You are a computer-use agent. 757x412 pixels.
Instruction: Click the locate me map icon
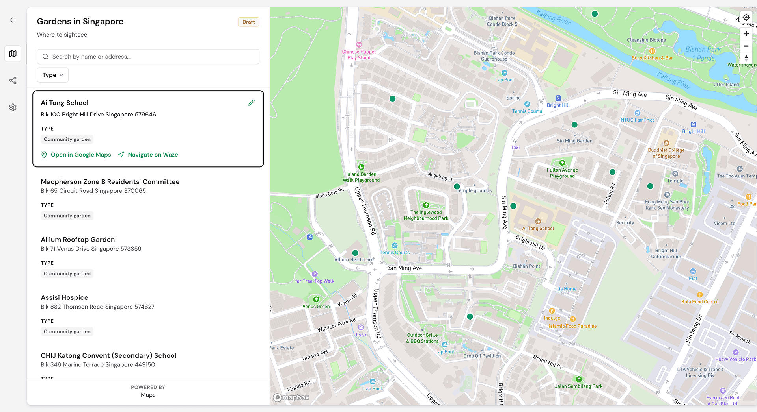click(746, 18)
